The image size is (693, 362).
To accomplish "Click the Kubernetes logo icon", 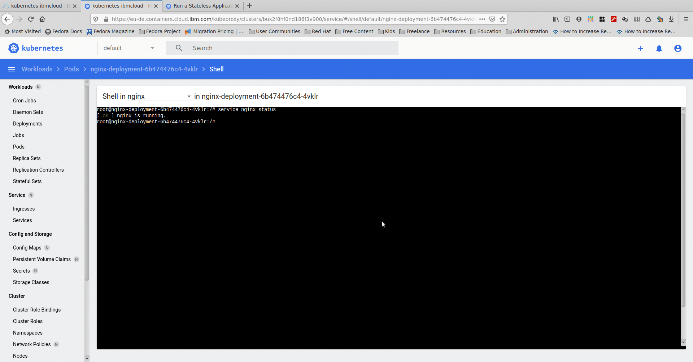I will coord(13,48).
